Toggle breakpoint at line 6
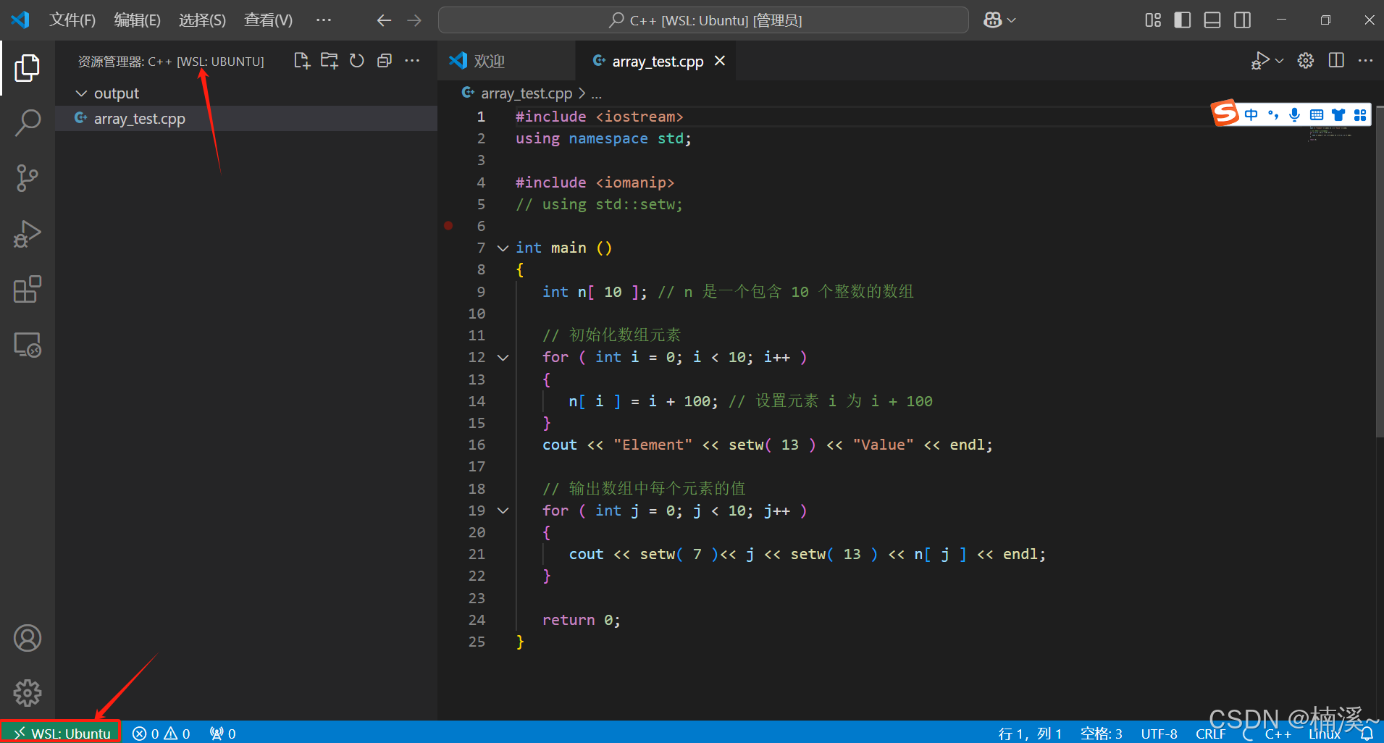Screen dimensions: 1384x743 448,226
